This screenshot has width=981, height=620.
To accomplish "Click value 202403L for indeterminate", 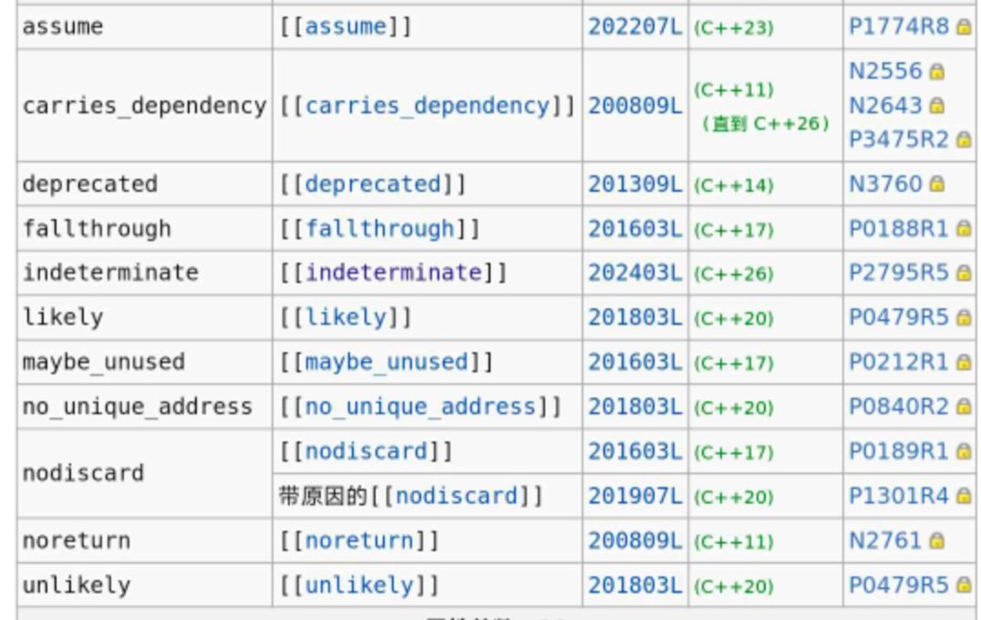I will point(635,273).
